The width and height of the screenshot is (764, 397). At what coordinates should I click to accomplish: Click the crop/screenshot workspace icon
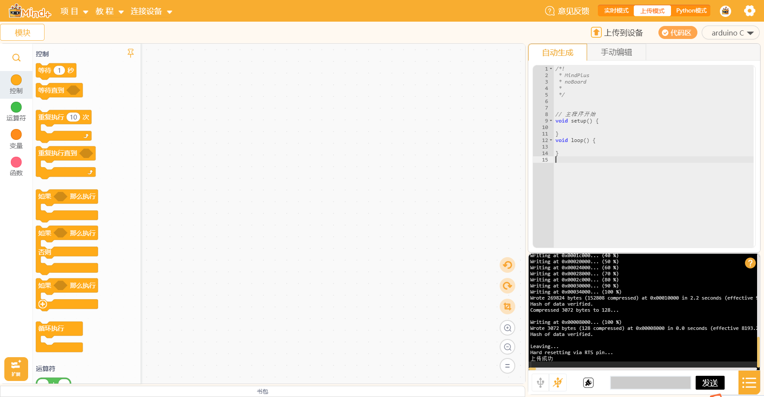507,307
